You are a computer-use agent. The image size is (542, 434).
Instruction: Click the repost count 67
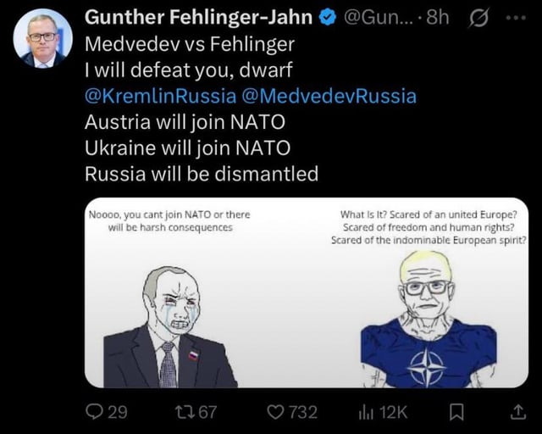pos(207,412)
